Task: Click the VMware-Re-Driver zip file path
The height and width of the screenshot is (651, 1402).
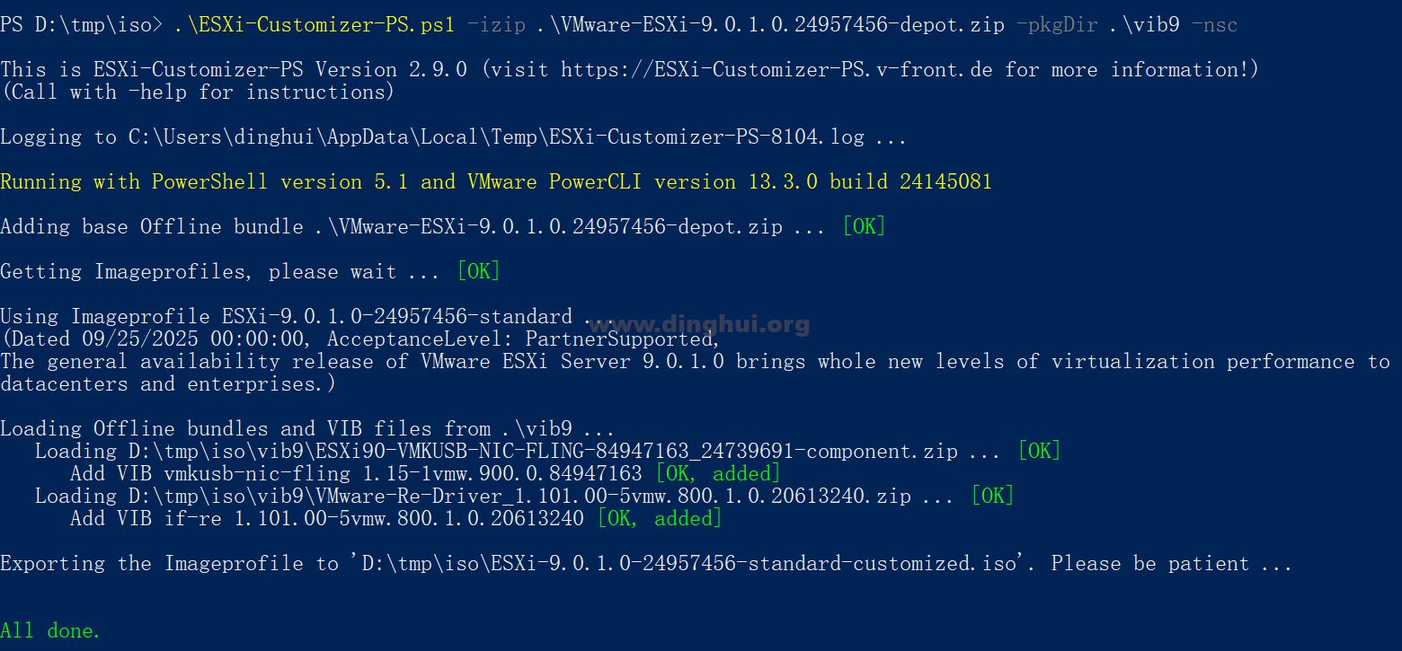Action: [x=520, y=497]
